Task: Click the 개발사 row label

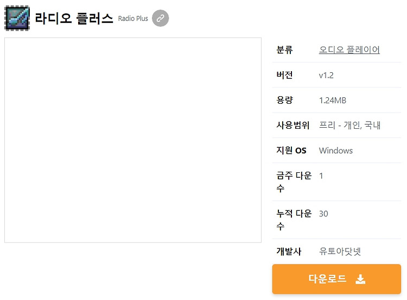Action: tap(289, 251)
